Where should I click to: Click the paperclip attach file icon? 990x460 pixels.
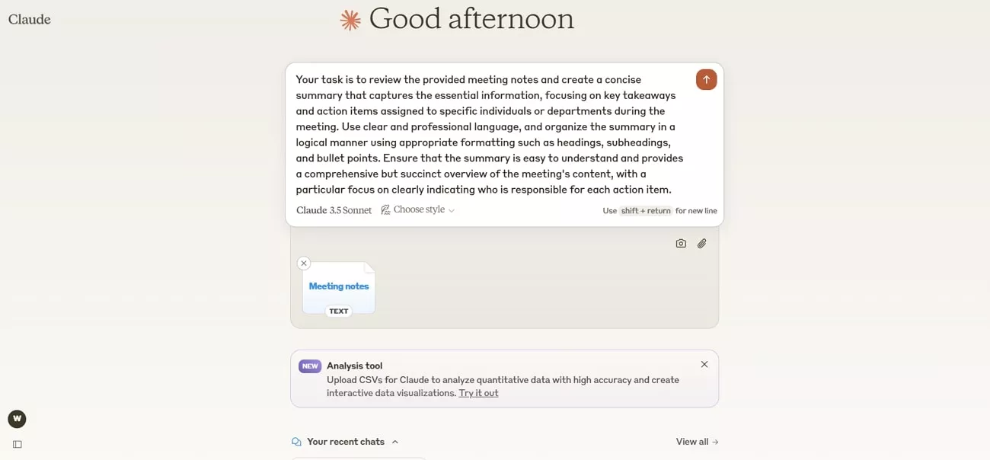[x=702, y=244]
